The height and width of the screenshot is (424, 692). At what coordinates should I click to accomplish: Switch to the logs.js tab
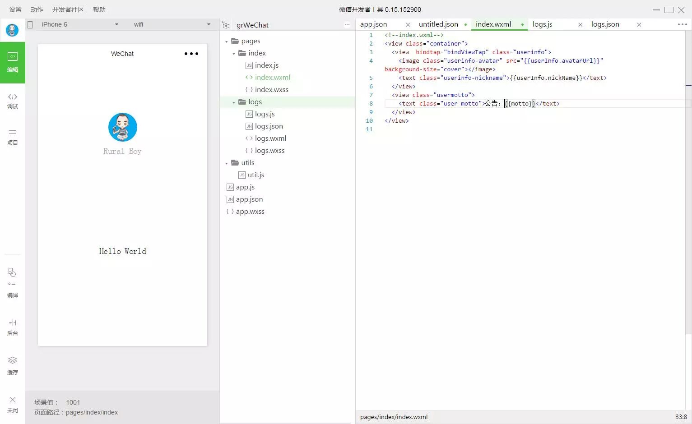click(543, 24)
